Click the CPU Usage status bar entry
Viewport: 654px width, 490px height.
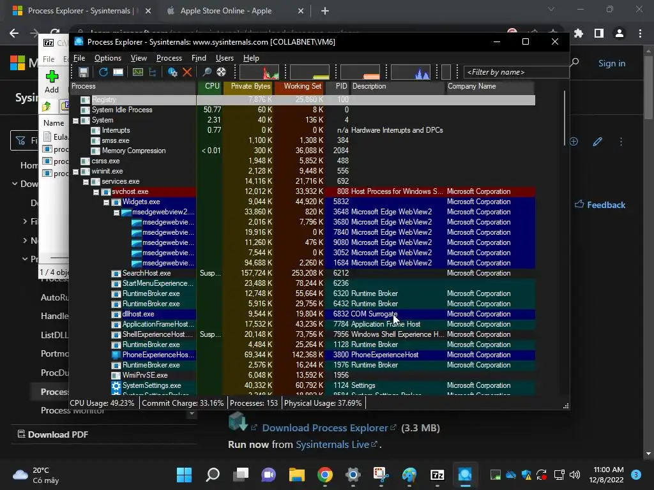(102, 403)
